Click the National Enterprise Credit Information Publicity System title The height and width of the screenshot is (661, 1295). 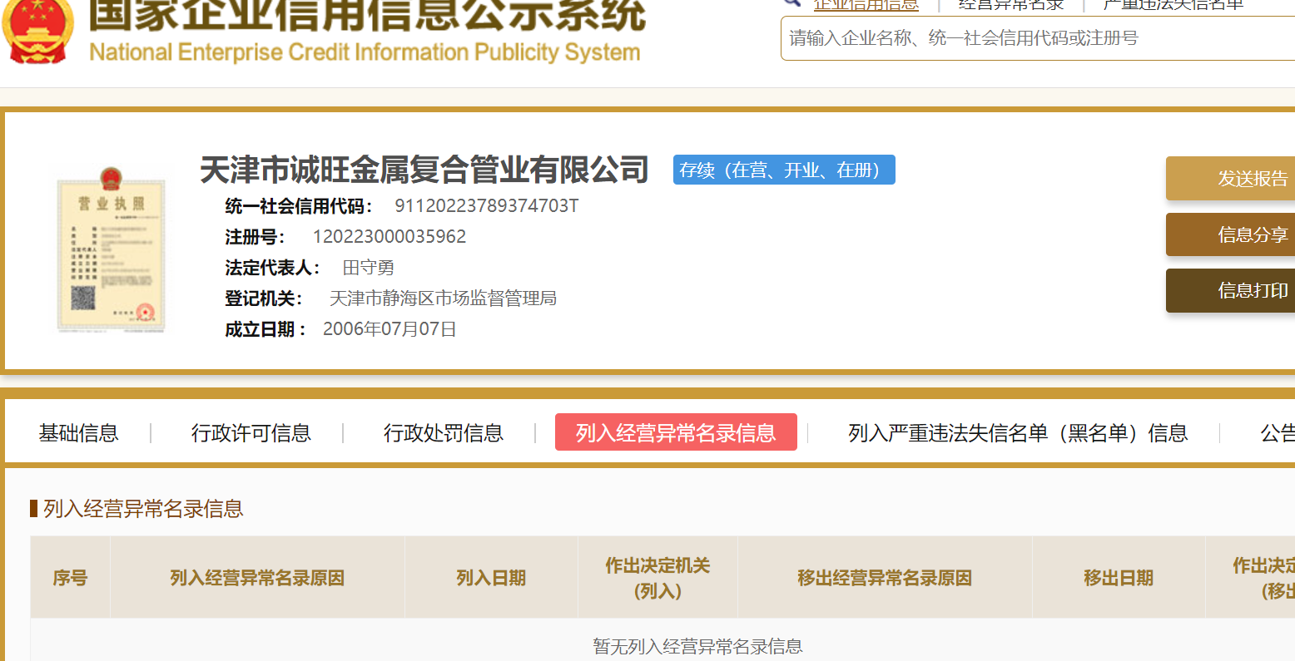coord(365,52)
